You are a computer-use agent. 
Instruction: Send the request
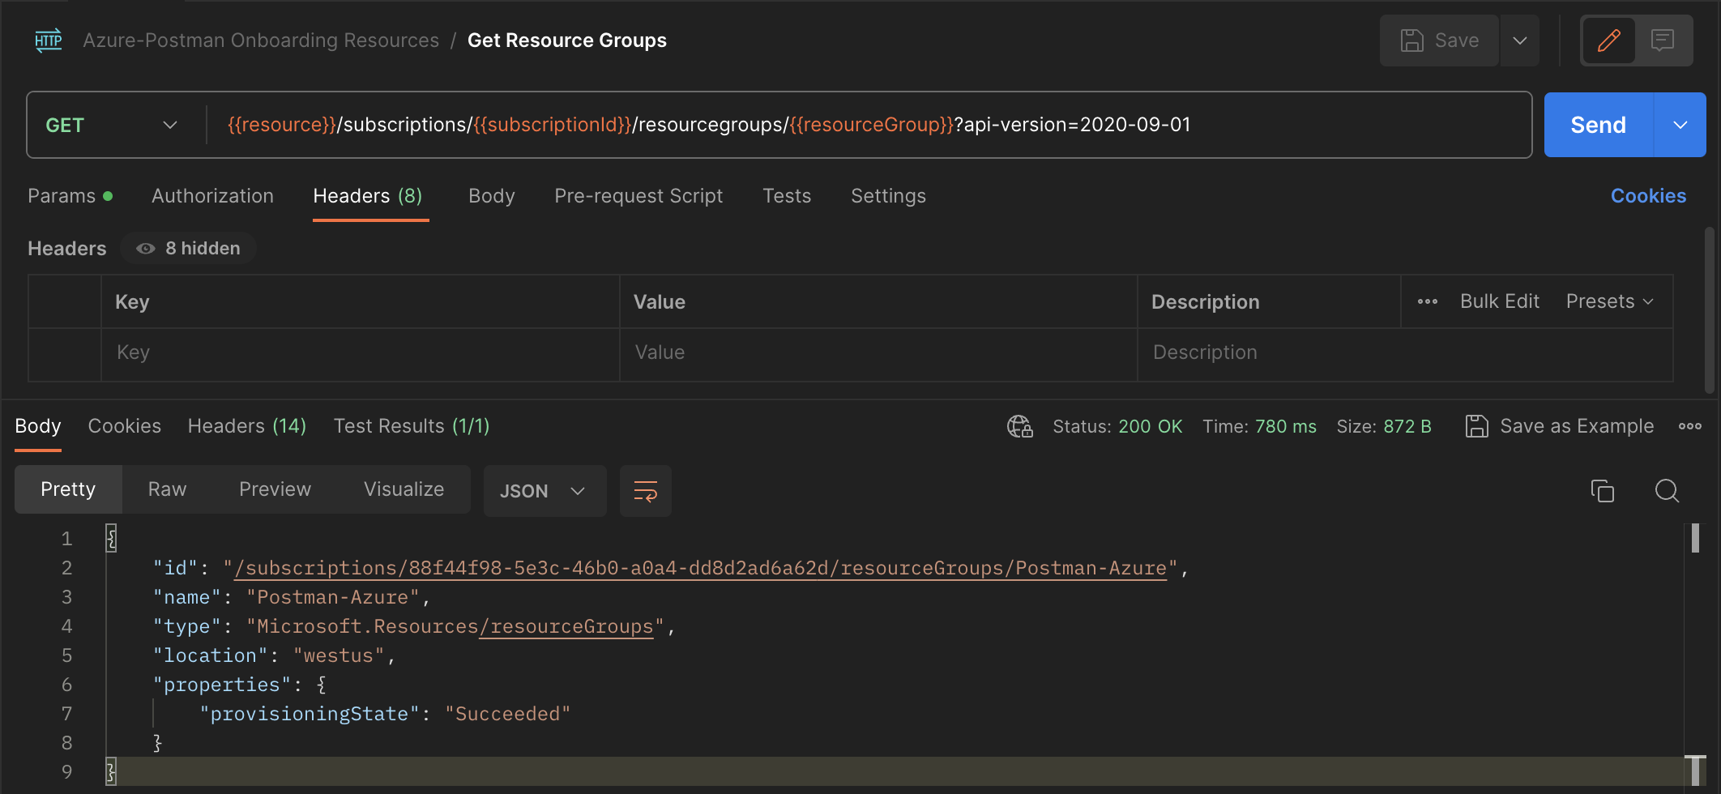1598,125
